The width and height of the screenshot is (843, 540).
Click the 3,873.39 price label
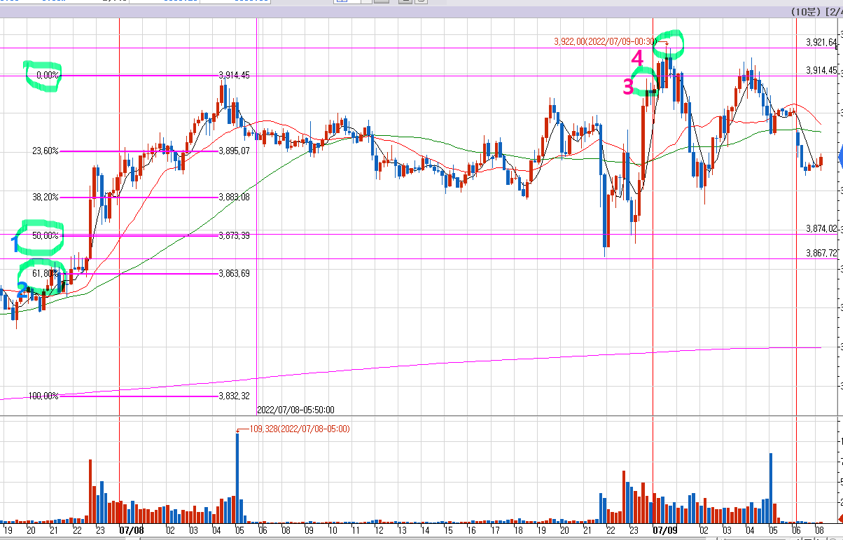click(234, 236)
